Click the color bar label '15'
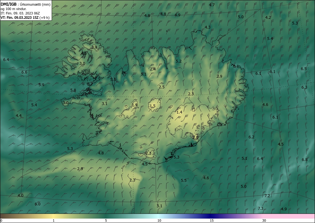 (x=212, y=221)
